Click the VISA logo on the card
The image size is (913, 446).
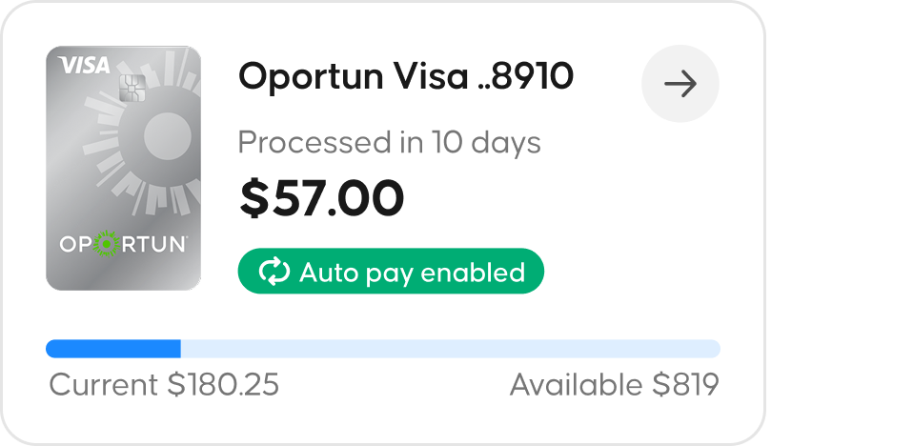coord(84,65)
